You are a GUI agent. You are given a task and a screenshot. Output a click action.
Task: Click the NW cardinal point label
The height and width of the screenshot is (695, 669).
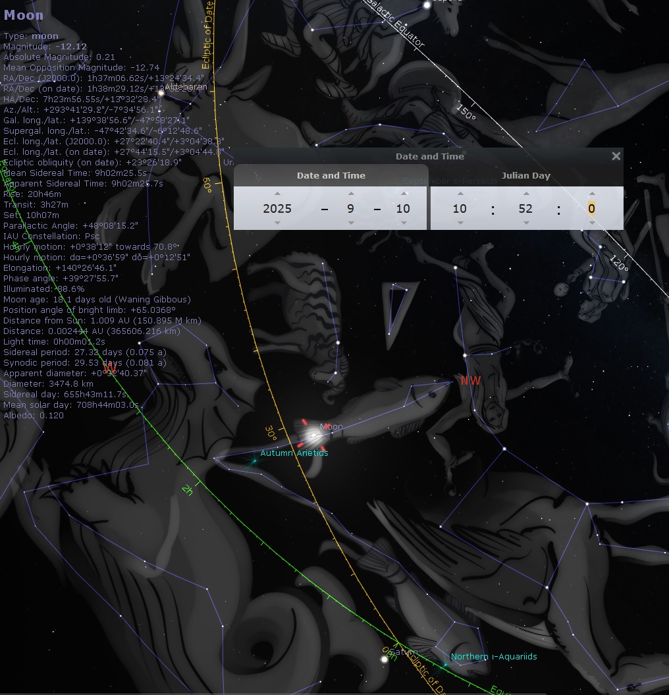click(x=471, y=380)
